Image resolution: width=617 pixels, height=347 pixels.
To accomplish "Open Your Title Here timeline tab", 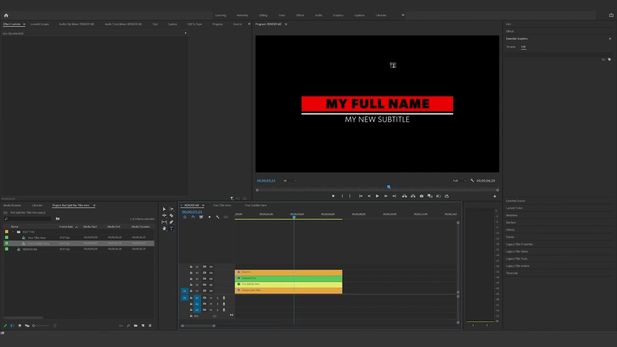I will (x=222, y=205).
